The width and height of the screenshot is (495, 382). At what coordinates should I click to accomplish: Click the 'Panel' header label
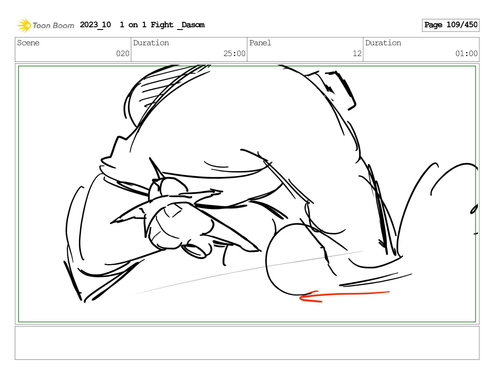pyautogui.click(x=260, y=43)
